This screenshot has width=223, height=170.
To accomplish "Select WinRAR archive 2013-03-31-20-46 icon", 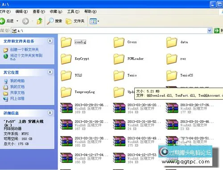I will [172, 124].
